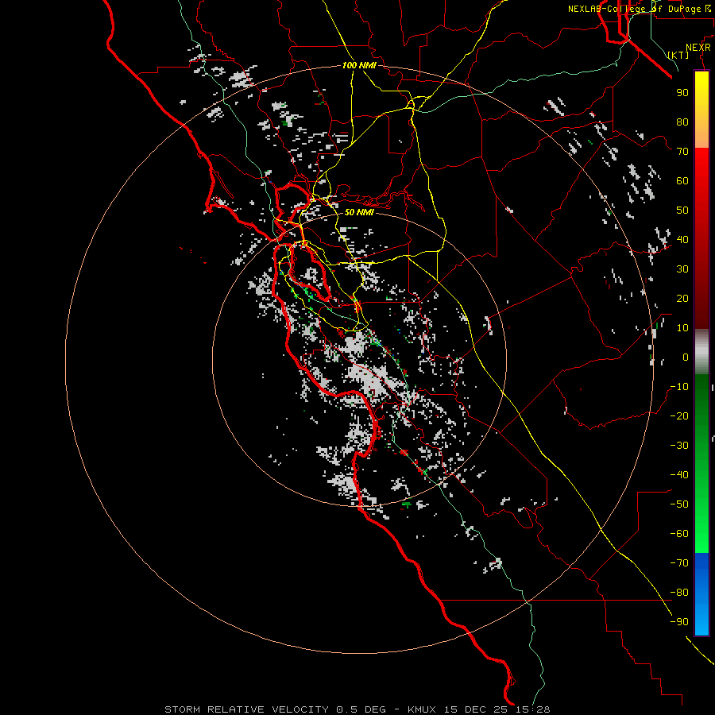This screenshot has width=715, height=715.
Task: Select the positive 90 knot scale label
Action: [x=682, y=93]
